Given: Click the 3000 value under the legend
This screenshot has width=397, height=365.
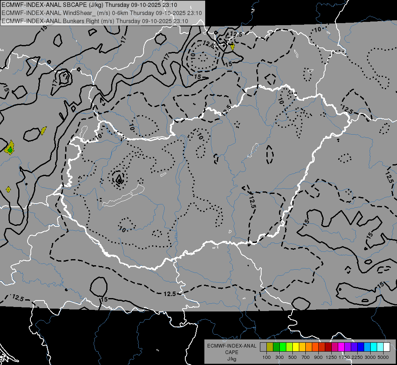Looking at the screenshot, I should (370, 357).
